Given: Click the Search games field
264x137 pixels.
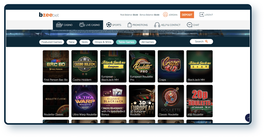Looking at the screenshot, I should (201, 42).
